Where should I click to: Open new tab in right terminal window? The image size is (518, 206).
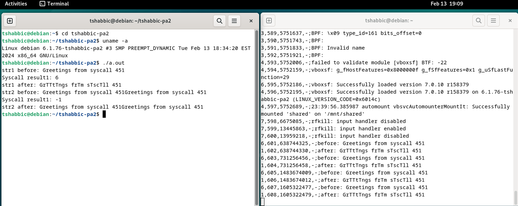point(269,21)
